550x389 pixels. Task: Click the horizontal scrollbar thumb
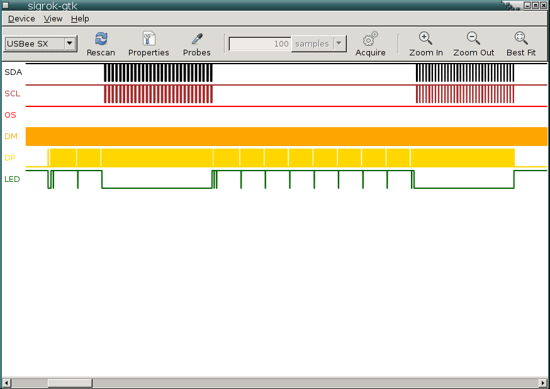coord(70,383)
